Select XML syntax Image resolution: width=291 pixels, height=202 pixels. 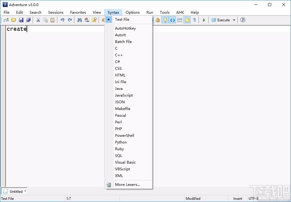(129, 176)
